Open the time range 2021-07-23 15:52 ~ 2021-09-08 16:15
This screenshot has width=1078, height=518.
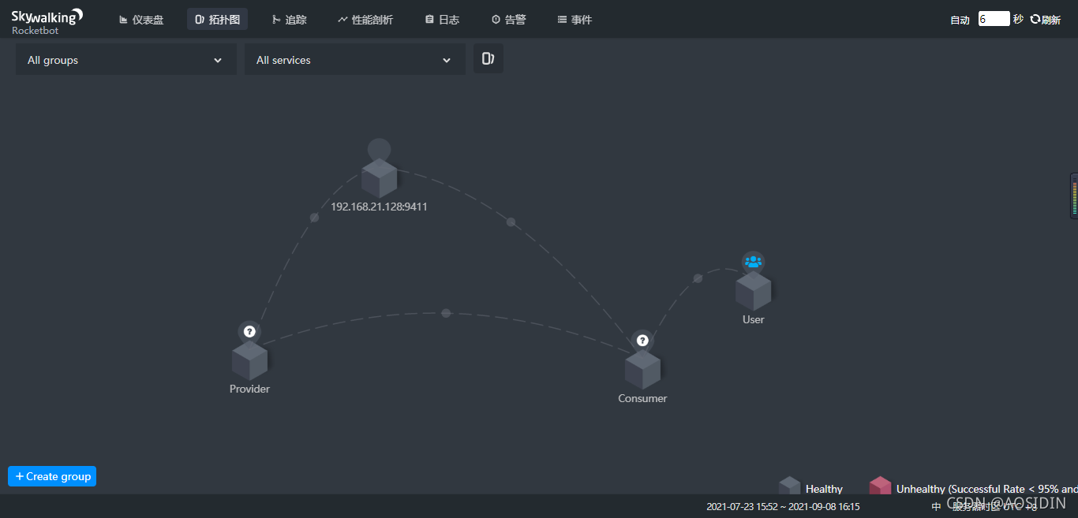tap(783, 506)
